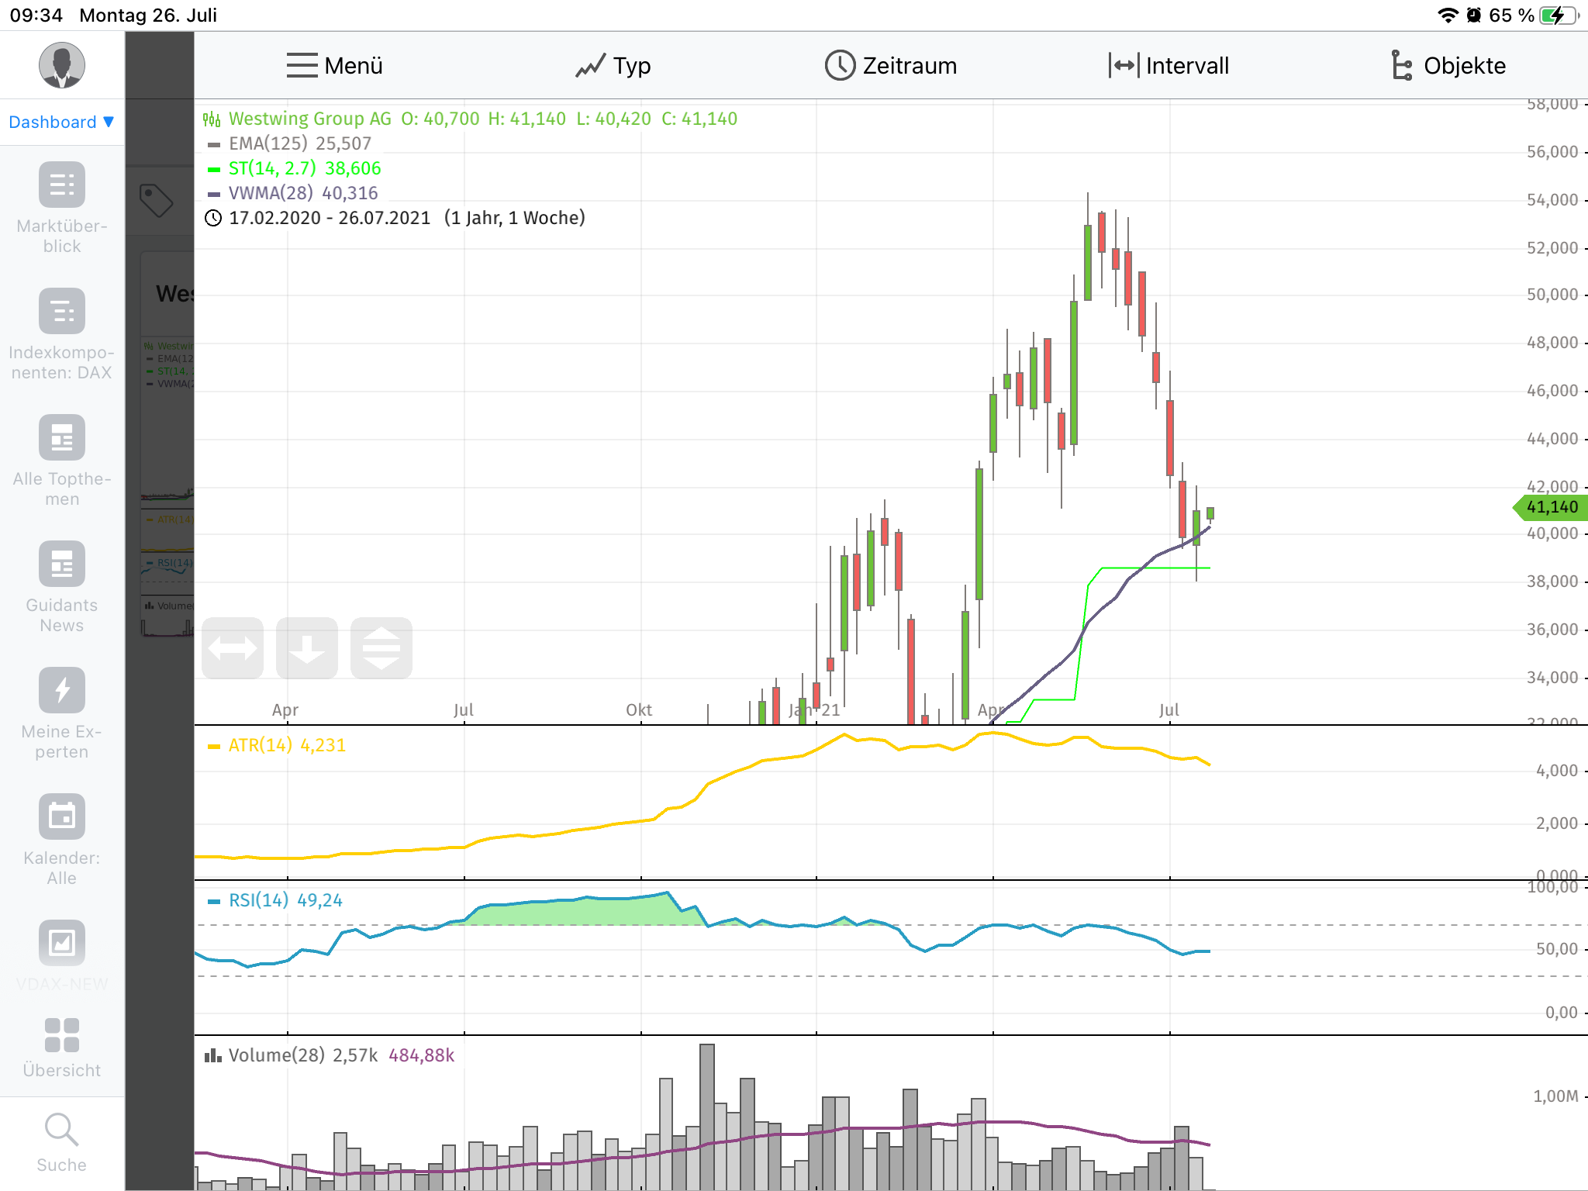Screen dimensions: 1588x1191
Task: Click the horizontal arrows chart button
Action: 233,648
